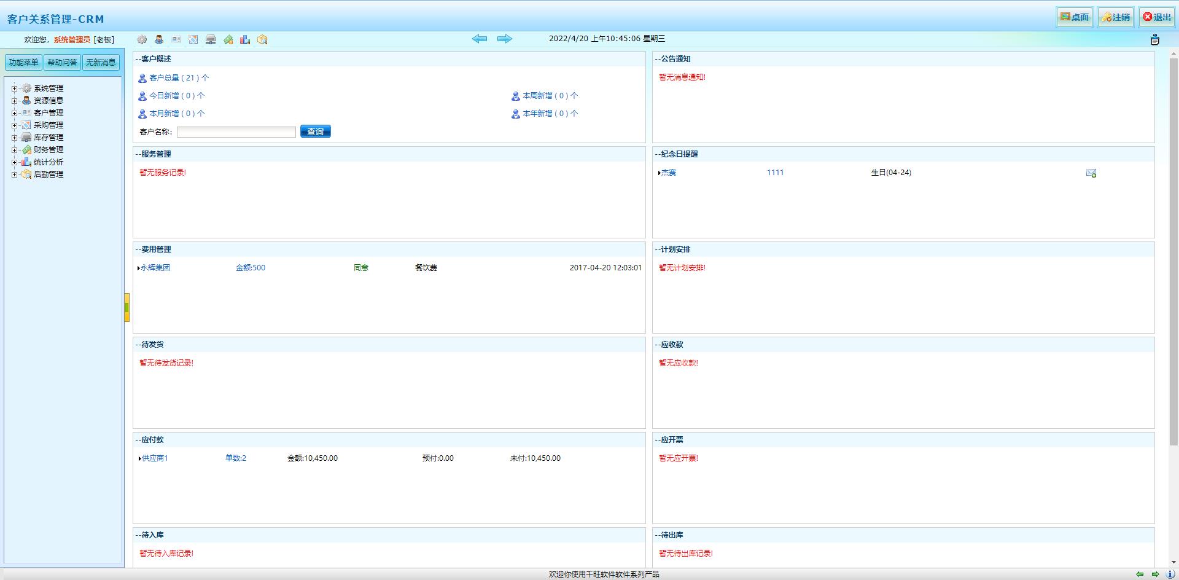The width and height of the screenshot is (1179, 580).
Task: Click the 2017-04-20 12:03:01 timestamp
Action: pyautogui.click(x=605, y=268)
